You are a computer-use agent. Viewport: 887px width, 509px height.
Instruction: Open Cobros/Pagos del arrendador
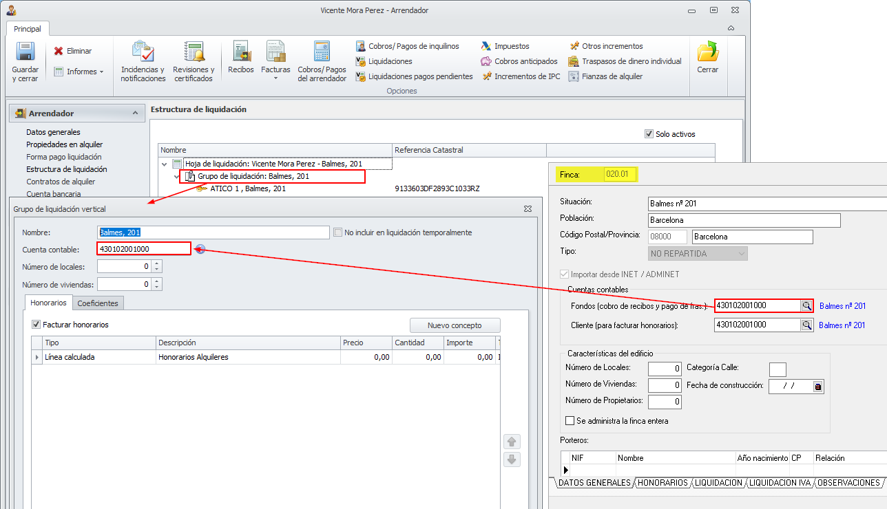[322, 53]
